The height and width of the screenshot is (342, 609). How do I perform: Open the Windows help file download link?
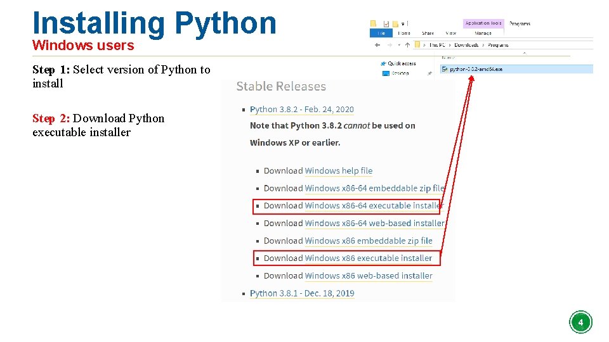click(338, 171)
